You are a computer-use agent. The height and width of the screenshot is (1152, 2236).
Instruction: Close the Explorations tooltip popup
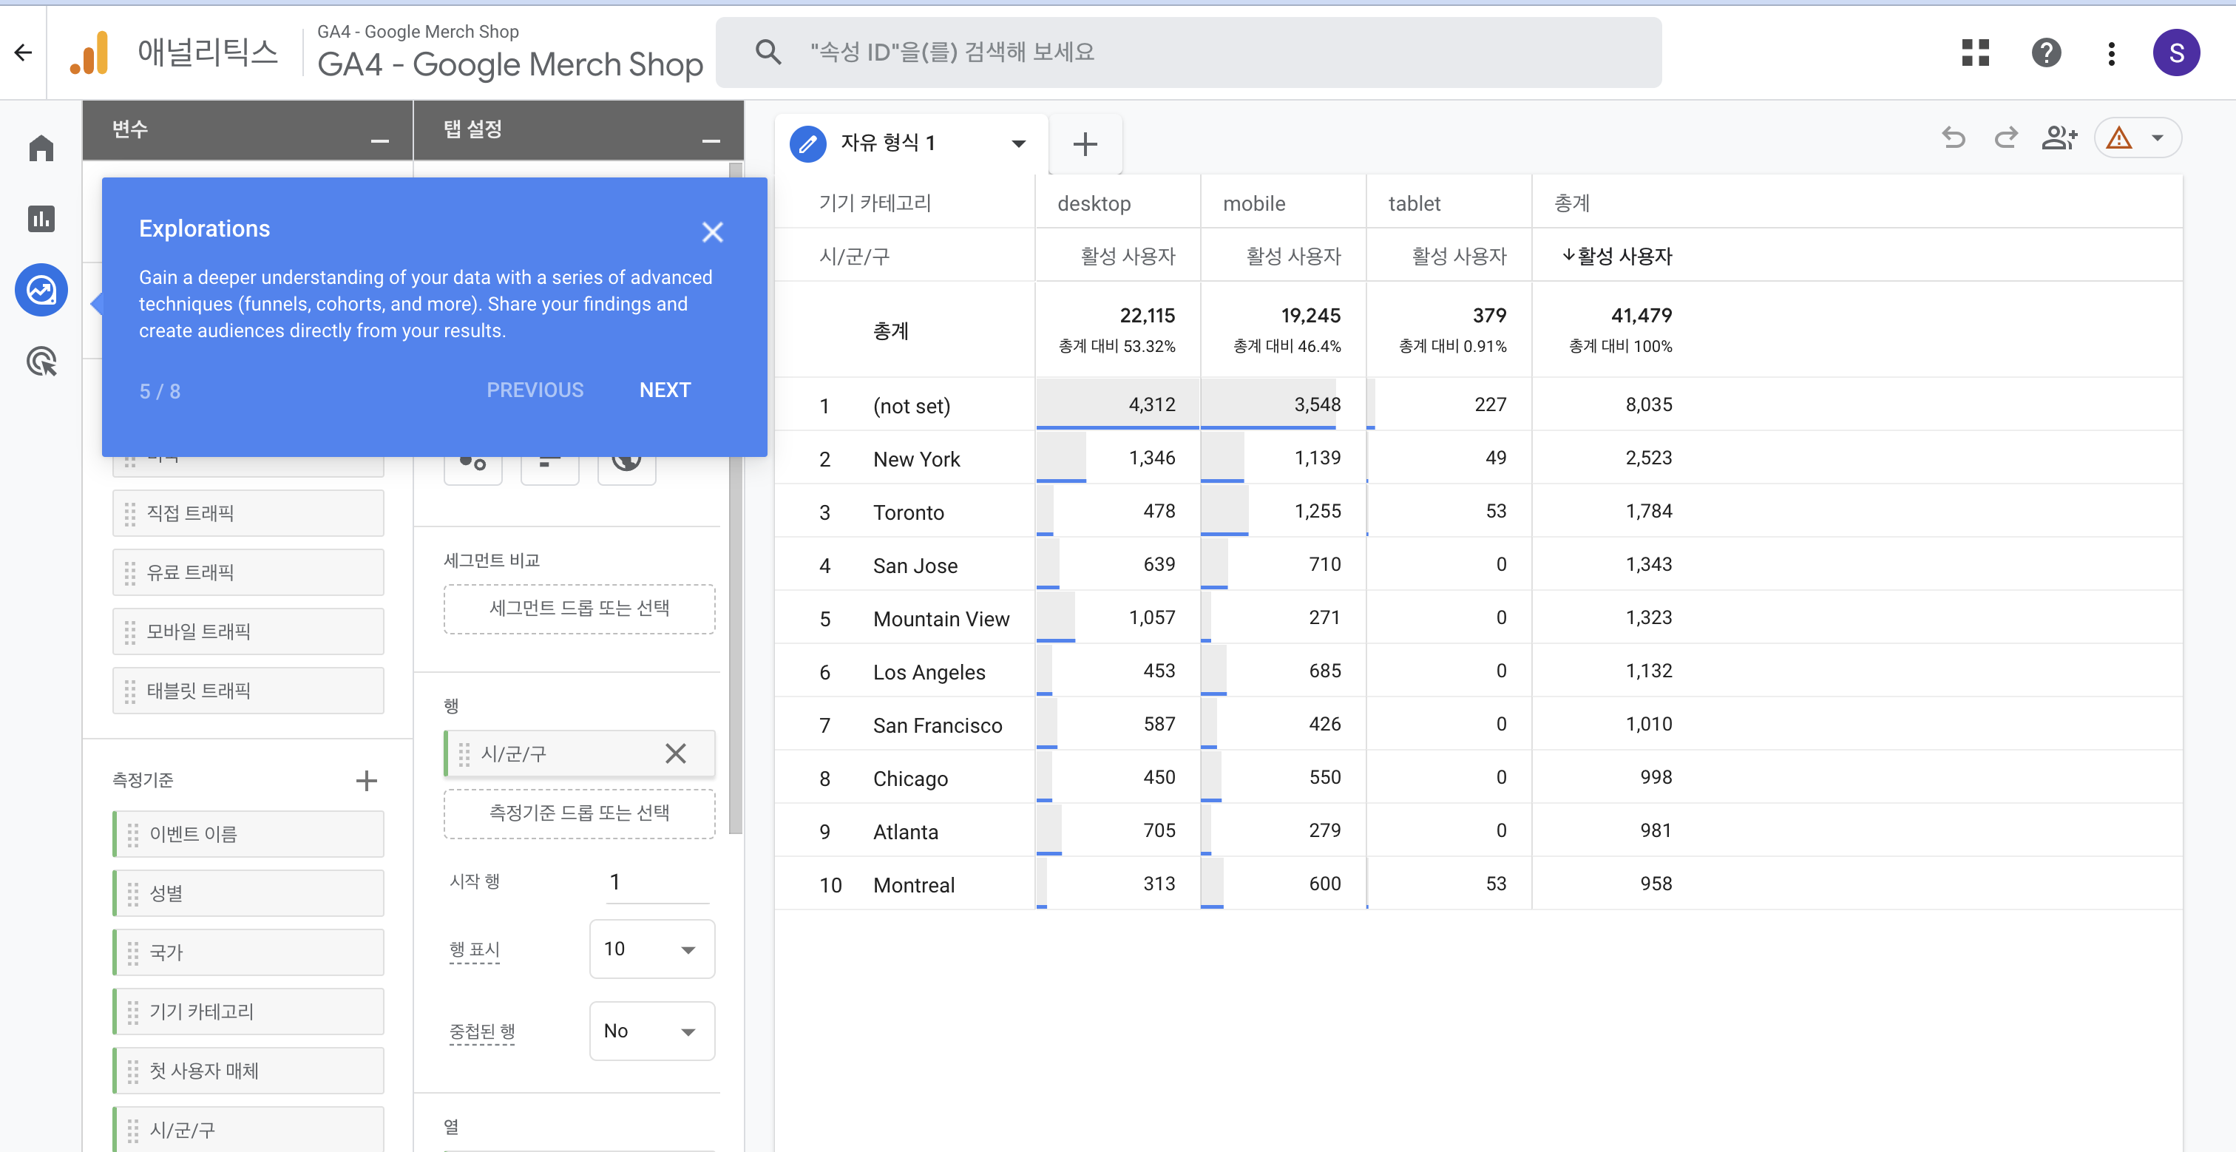tap(712, 231)
